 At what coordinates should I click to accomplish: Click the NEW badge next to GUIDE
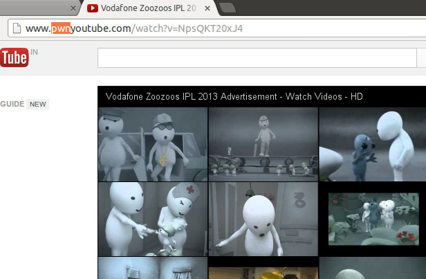[38, 104]
